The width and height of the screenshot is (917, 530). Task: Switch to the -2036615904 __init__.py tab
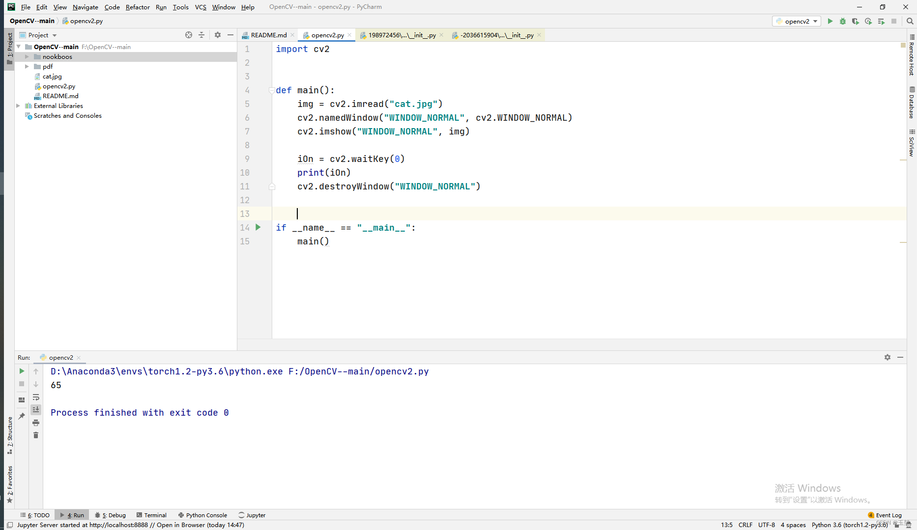tap(496, 35)
